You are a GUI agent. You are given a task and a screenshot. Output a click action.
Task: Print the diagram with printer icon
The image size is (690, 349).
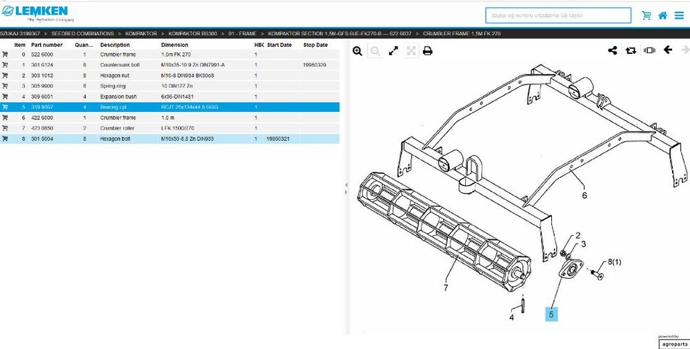pyautogui.click(x=427, y=51)
